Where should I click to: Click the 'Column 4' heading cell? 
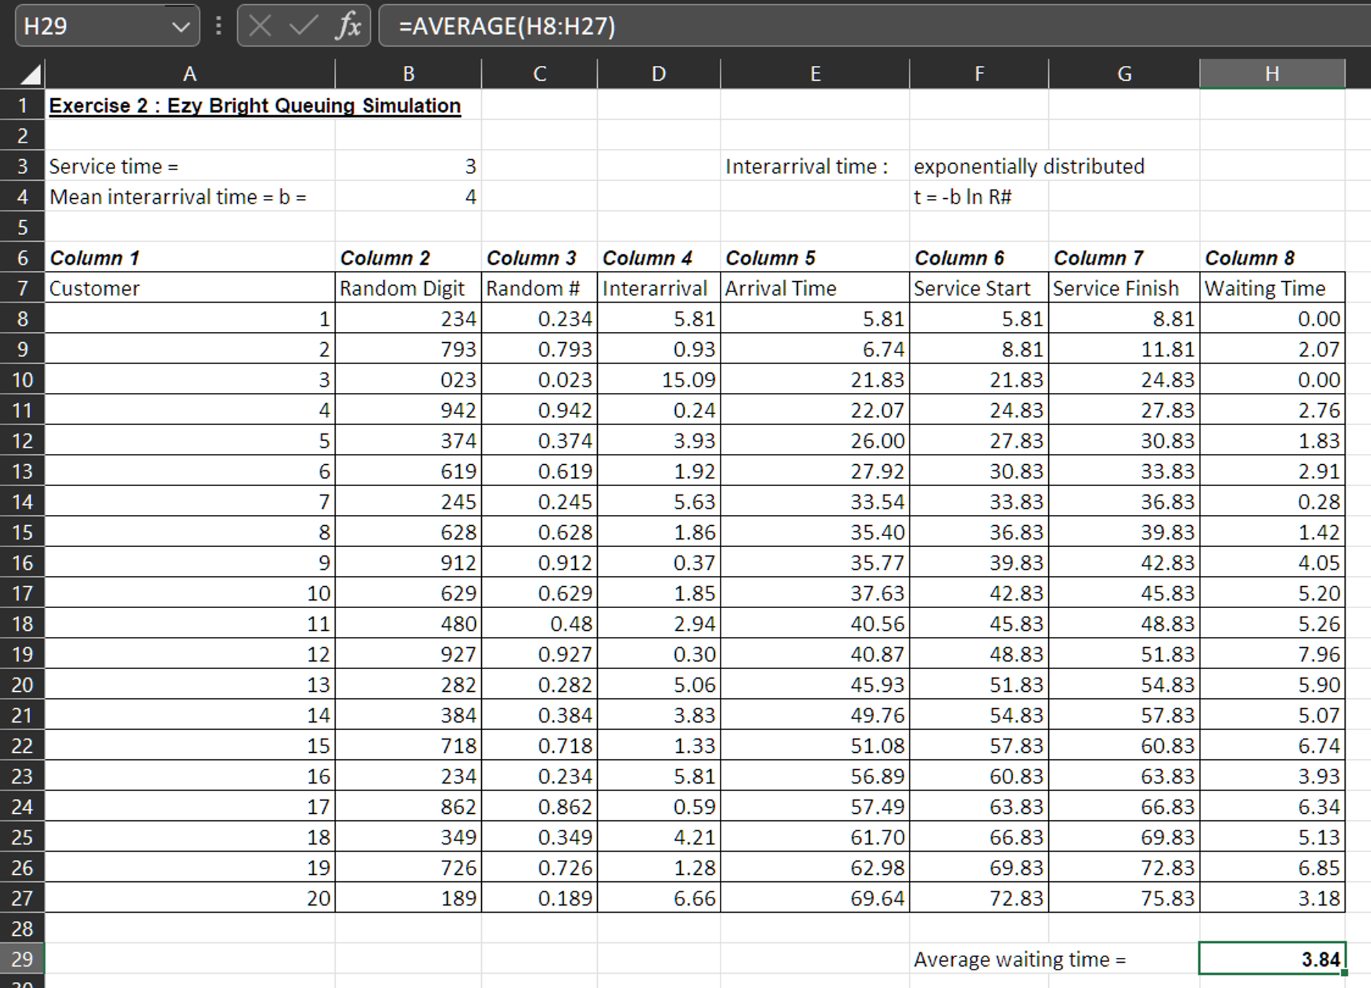click(659, 258)
